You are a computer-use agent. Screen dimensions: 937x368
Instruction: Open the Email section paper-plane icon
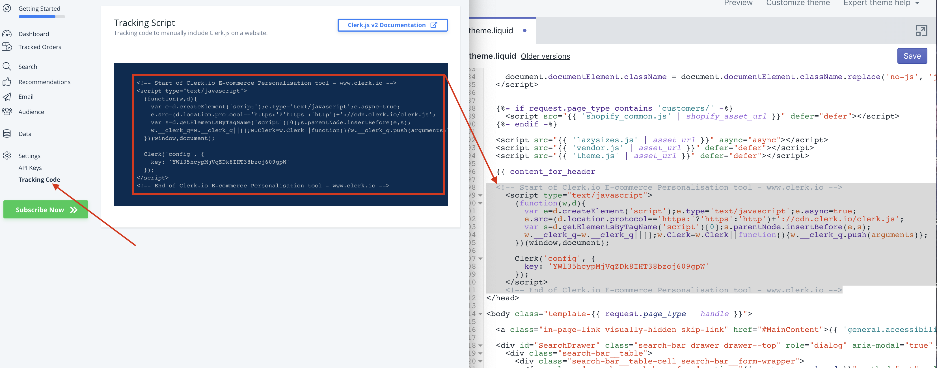[8, 97]
